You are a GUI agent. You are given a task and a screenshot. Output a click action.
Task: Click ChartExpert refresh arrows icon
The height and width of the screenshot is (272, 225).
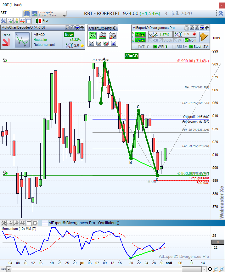pyautogui.click(x=106, y=43)
